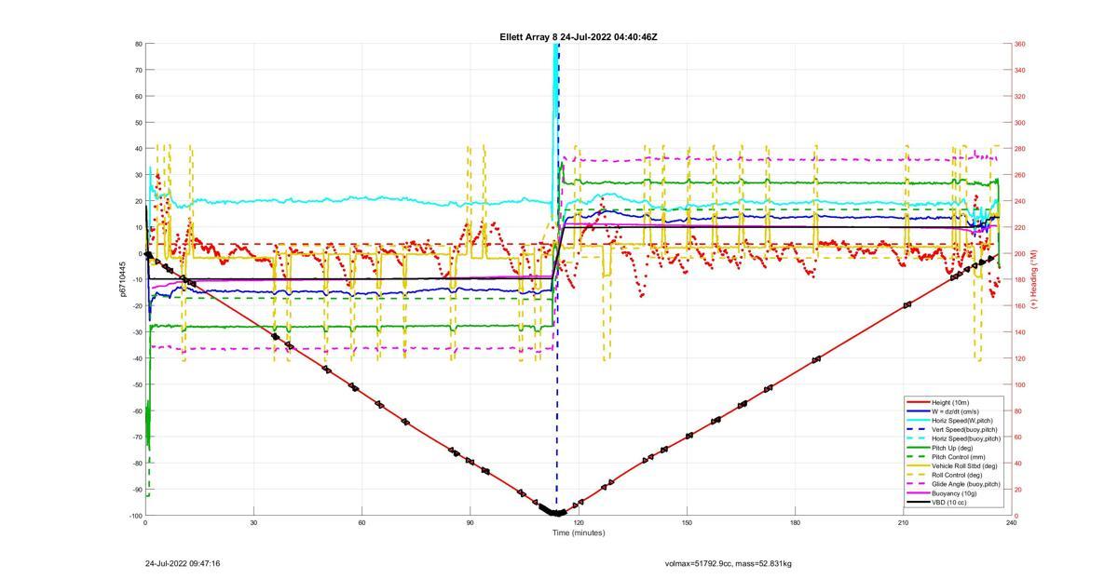Viewport: 1118px width, 579px height.
Task: Click x-axis tick label '120'
Action: 579,523
